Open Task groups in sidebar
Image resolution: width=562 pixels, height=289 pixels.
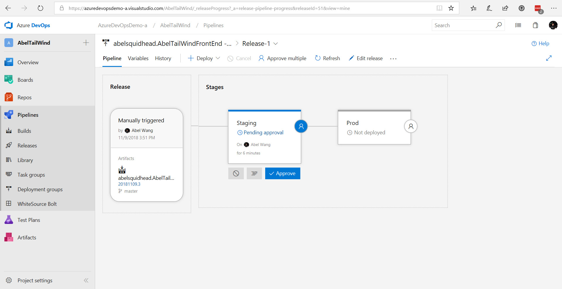[x=31, y=175]
